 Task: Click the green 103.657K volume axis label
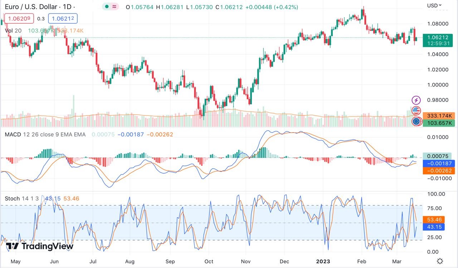click(438, 123)
